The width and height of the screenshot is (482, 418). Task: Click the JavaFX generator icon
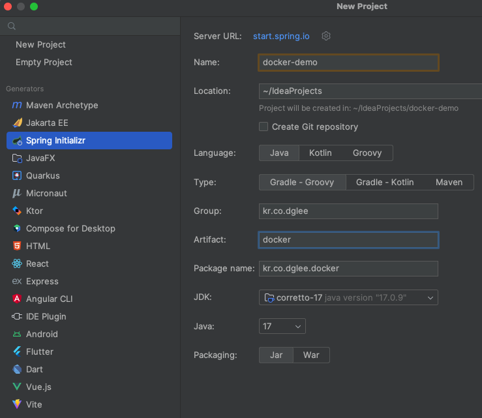17,158
